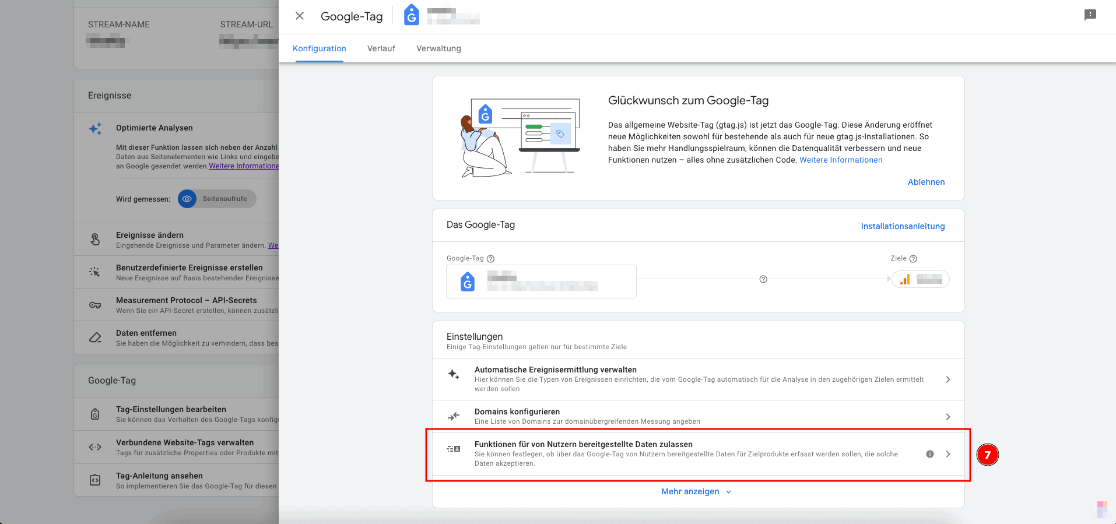Click the Analytics bar chart destination chip

[920, 279]
